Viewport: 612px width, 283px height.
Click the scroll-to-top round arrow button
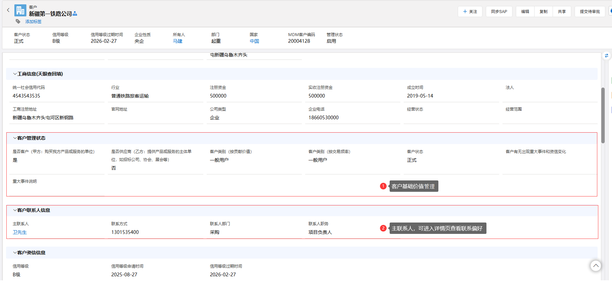pos(596,266)
